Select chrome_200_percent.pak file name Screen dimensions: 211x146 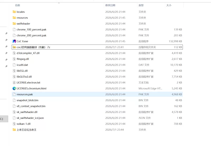pos(31,35)
